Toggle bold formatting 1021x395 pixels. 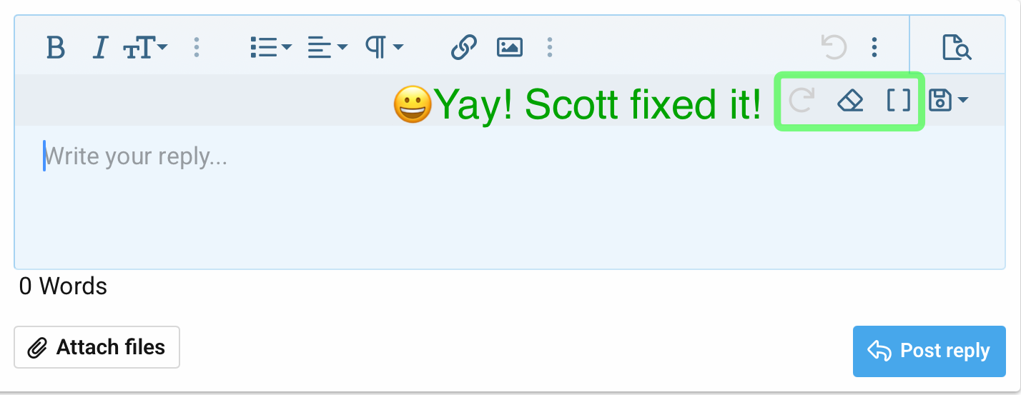[55, 48]
